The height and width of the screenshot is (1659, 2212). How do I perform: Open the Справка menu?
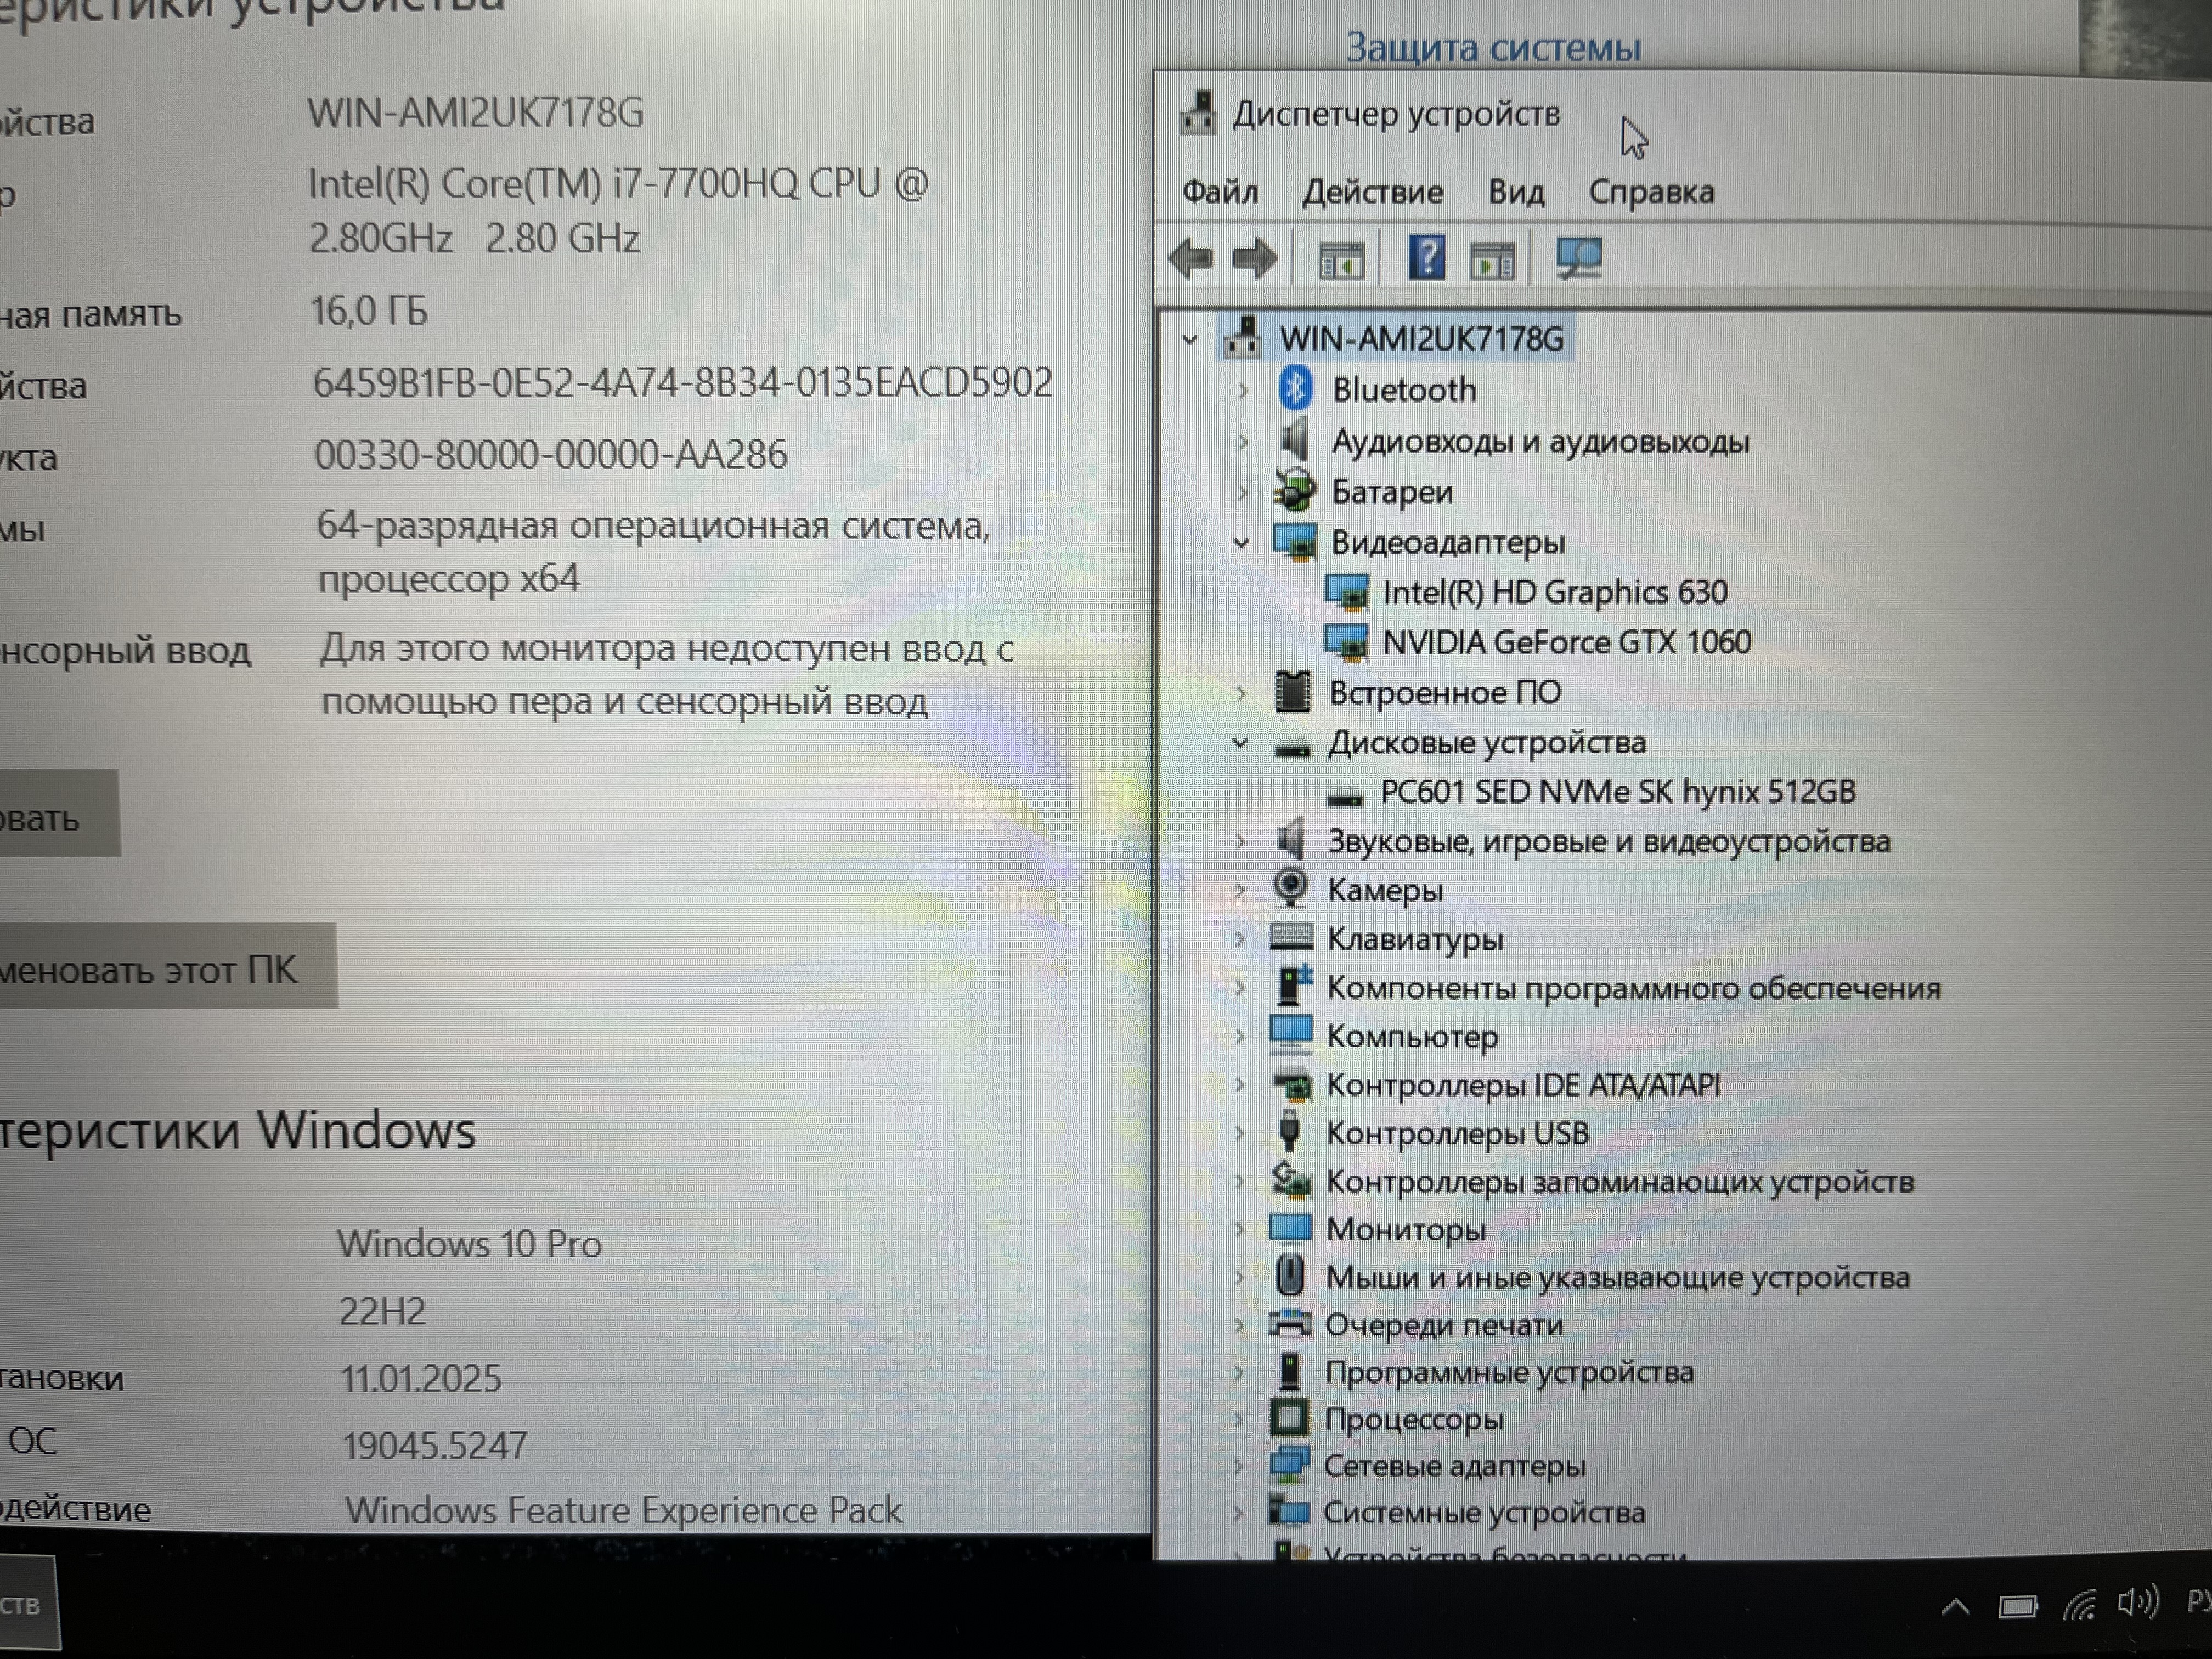click(1650, 191)
